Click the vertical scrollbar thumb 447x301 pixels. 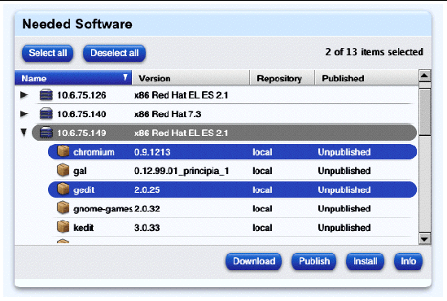425,111
